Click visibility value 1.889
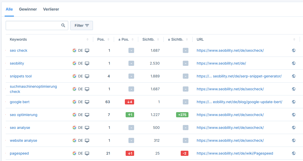Screen dimensions: 303x161 click(155, 76)
